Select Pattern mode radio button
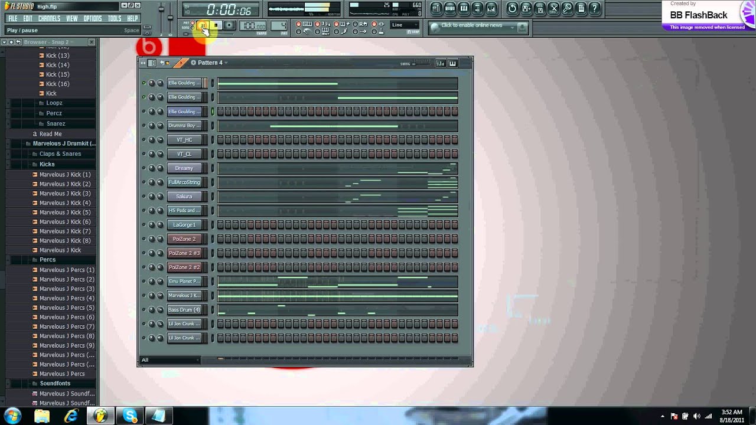Screen dimensions: 756x425 tap(193, 22)
